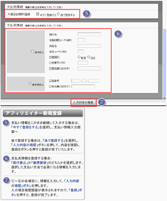Click the 支店名 text field

pyautogui.click(x=89, y=46)
